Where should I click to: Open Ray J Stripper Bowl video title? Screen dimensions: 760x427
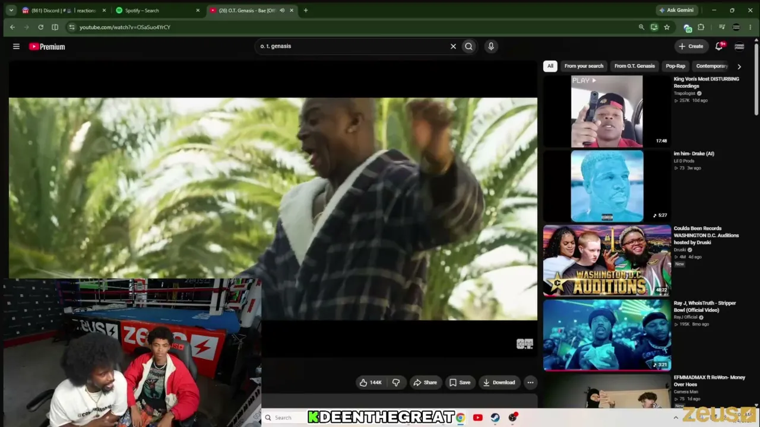pyautogui.click(x=705, y=307)
